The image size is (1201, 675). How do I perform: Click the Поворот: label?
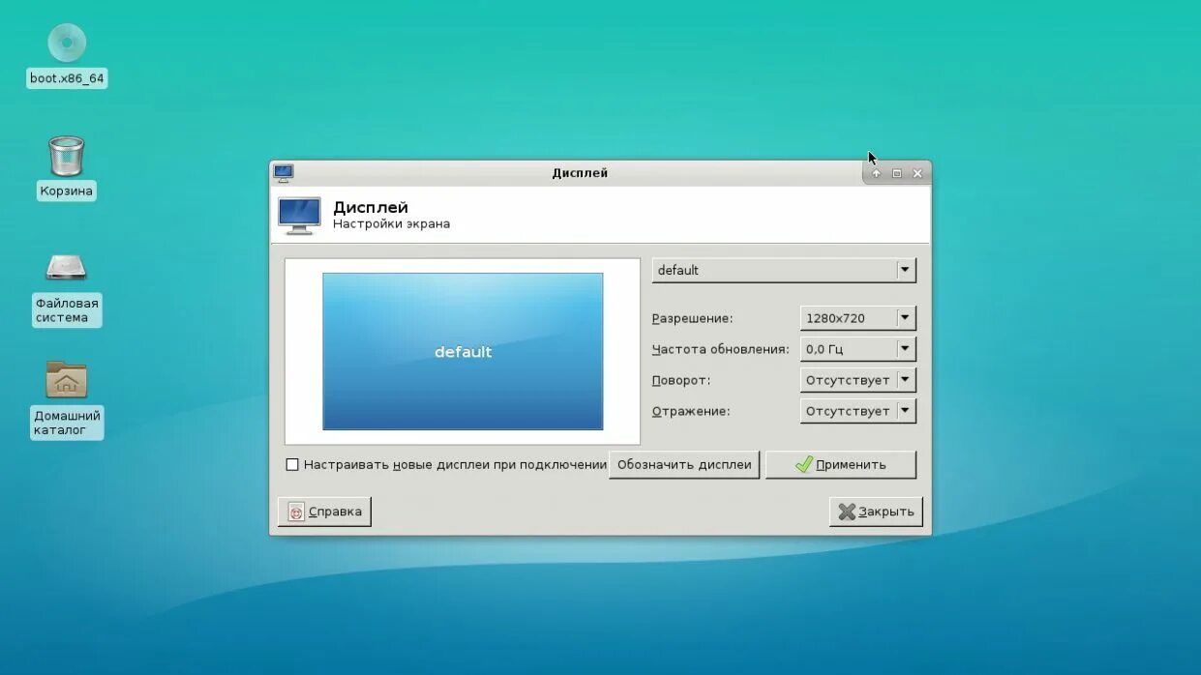click(x=680, y=380)
